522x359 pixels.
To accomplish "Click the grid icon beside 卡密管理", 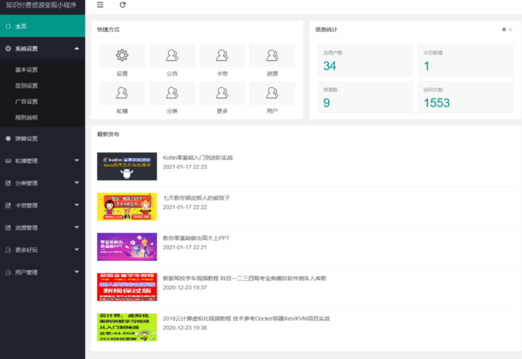I will pyautogui.click(x=8, y=206).
